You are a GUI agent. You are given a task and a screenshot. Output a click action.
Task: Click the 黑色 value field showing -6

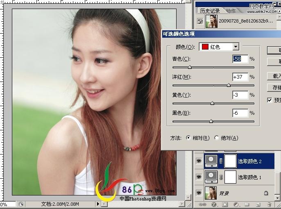point(240,113)
